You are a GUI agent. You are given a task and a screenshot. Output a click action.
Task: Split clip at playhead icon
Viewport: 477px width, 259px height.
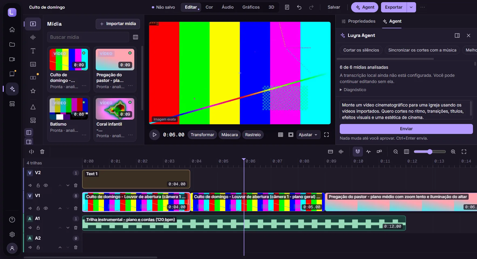pyautogui.click(x=32, y=152)
